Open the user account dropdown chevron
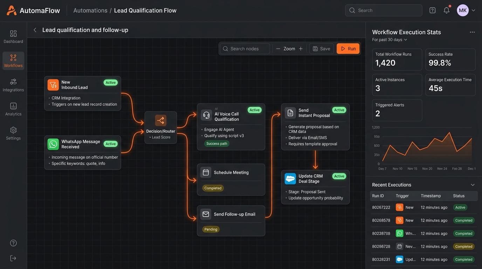The height and width of the screenshot is (269, 482). click(474, 11)
